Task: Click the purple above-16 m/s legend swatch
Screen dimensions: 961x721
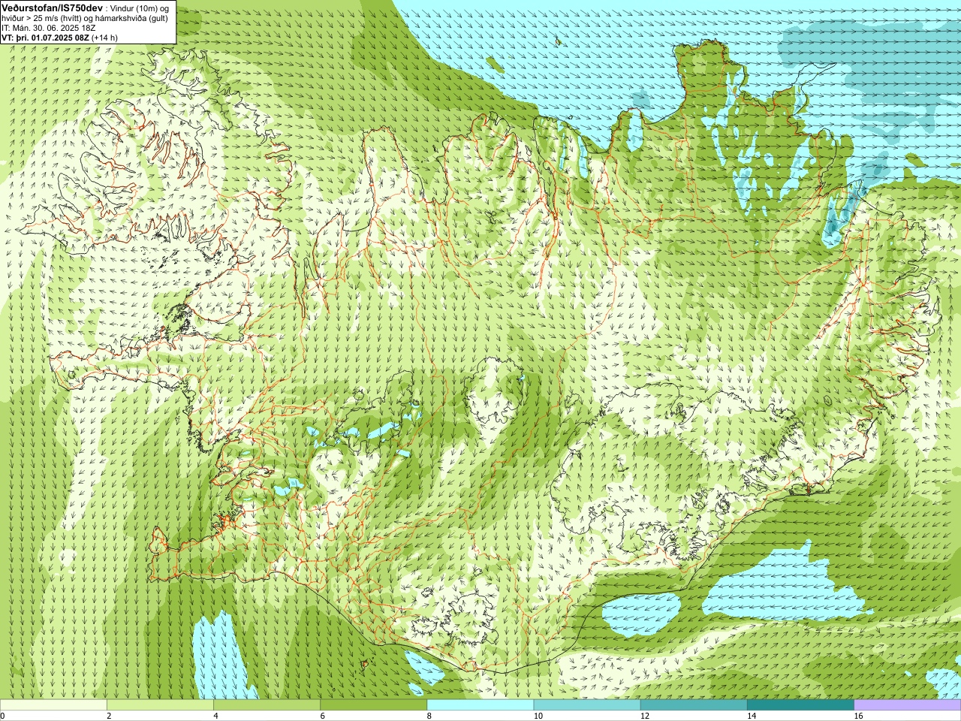Action: coord(908,705)
